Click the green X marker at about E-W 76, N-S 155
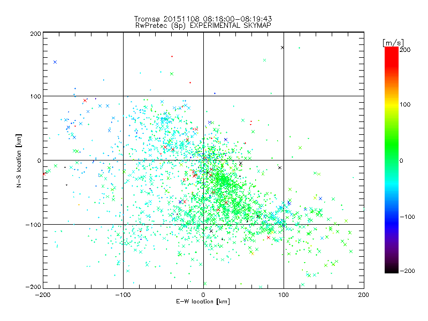This screenshot has height=321, width=428. coord(264,60)
